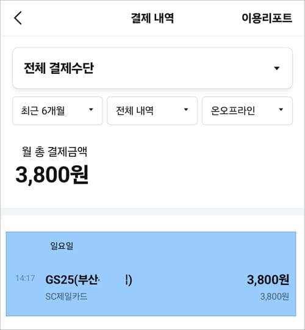
Task: Click the SC제일카드 payment method label
Action: point(66,296)
